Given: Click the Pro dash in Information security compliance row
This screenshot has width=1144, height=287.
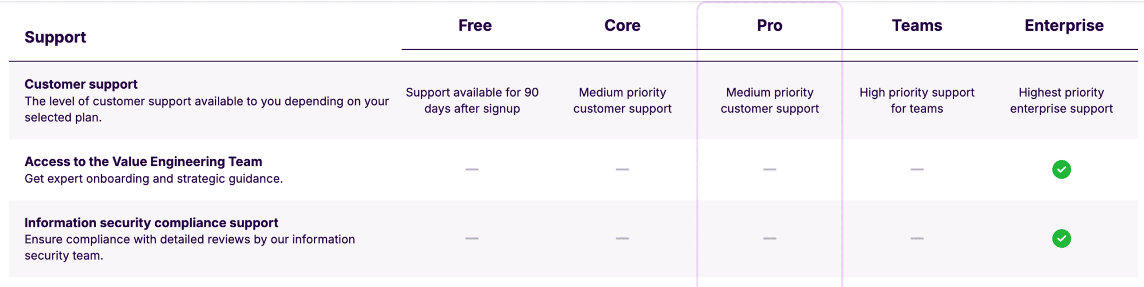Looking at the screenshot, I should (770, 238).
